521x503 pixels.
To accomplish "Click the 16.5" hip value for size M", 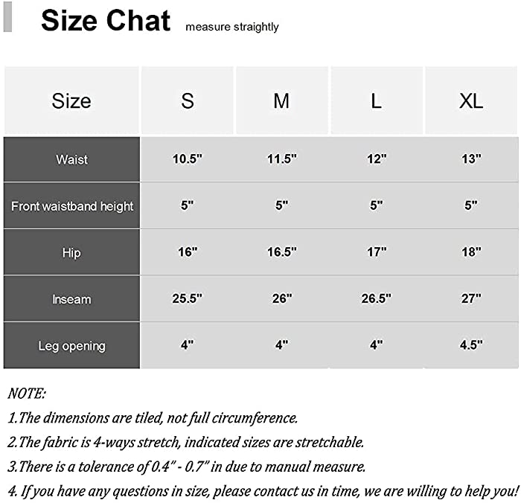I will tap(282, 251).
